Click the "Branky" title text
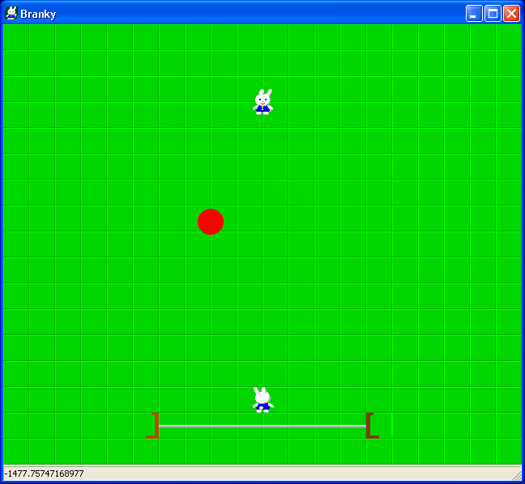The width and height of the screenshot is (525, 484). click(38, 14)
